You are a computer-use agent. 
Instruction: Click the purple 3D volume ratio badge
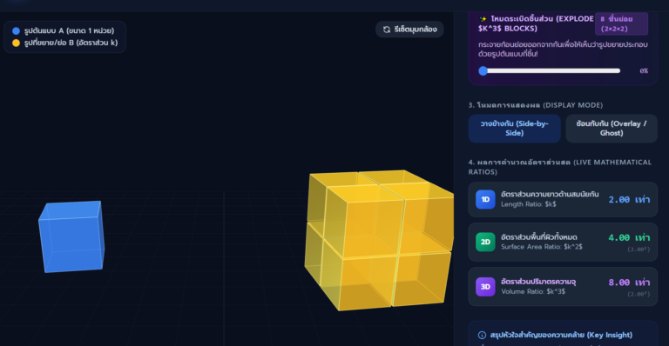[485, 287]
